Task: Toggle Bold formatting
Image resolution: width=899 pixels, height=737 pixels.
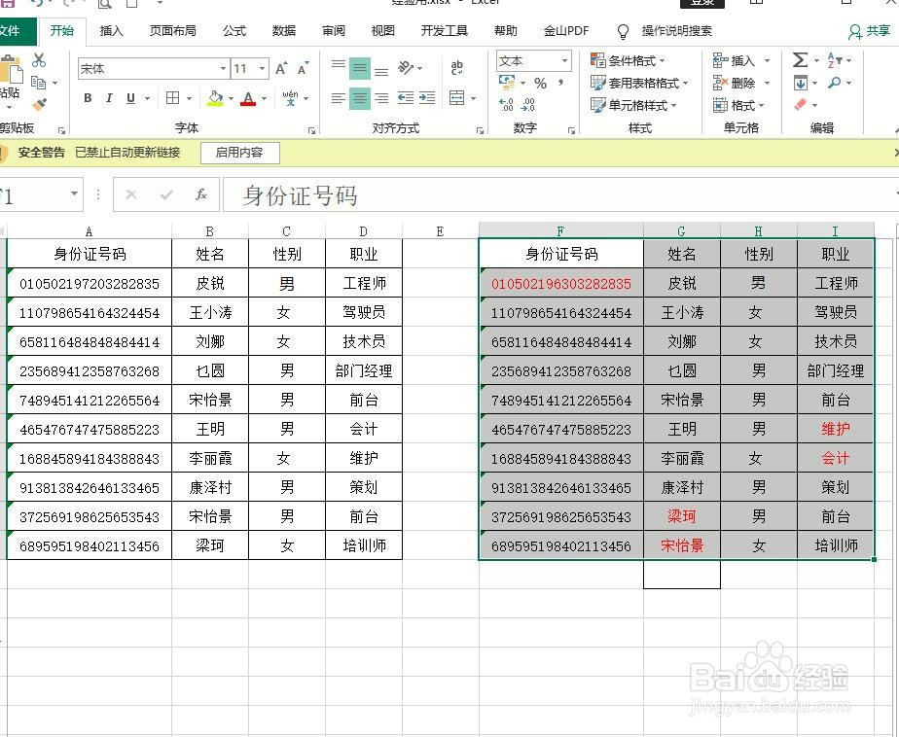Action: click(88, 98)
